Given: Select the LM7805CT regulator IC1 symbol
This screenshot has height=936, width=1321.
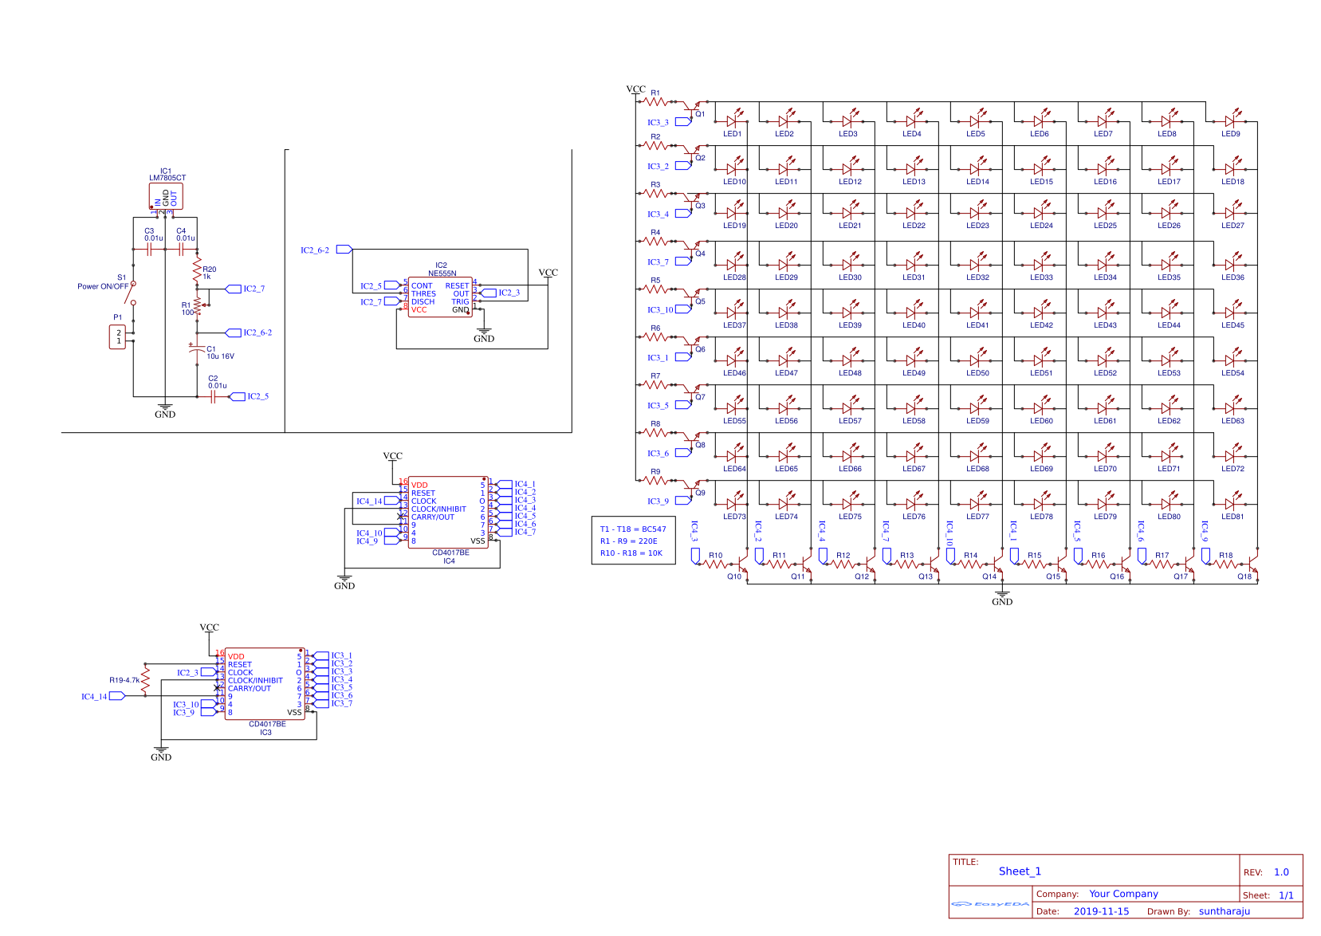Looking at the screenshot, I should click(167, 195).
